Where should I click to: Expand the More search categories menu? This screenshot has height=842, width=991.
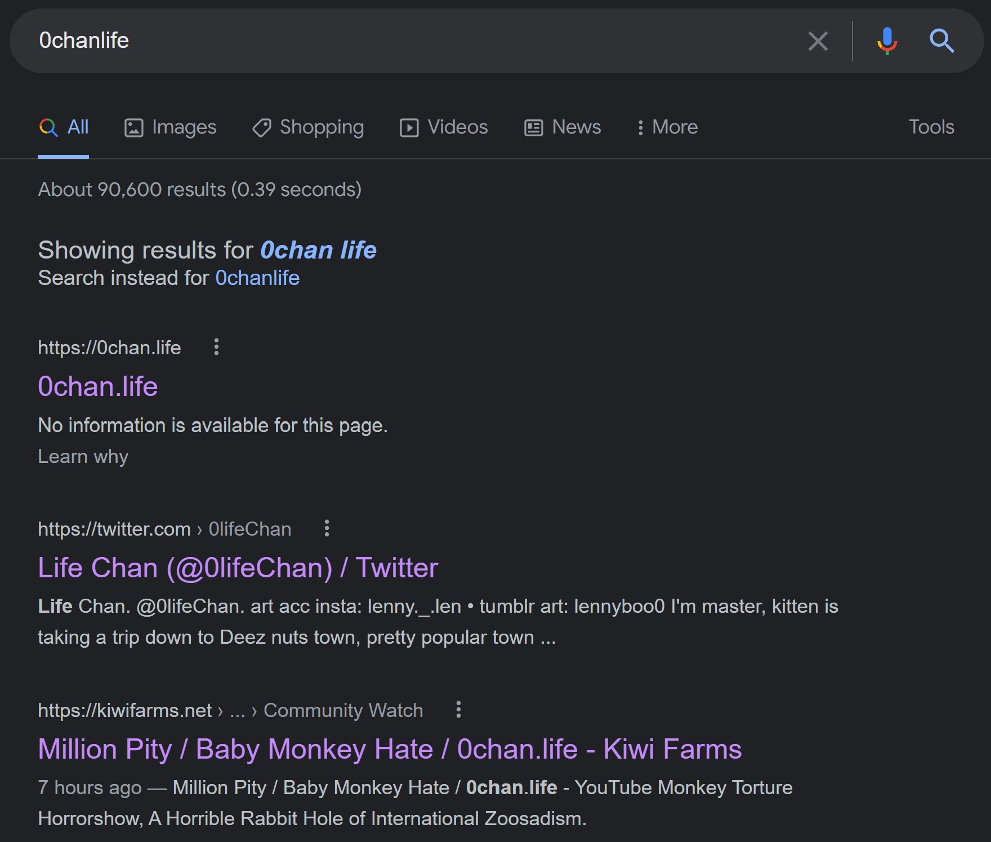pyautogui.click(x=667, y=127)
